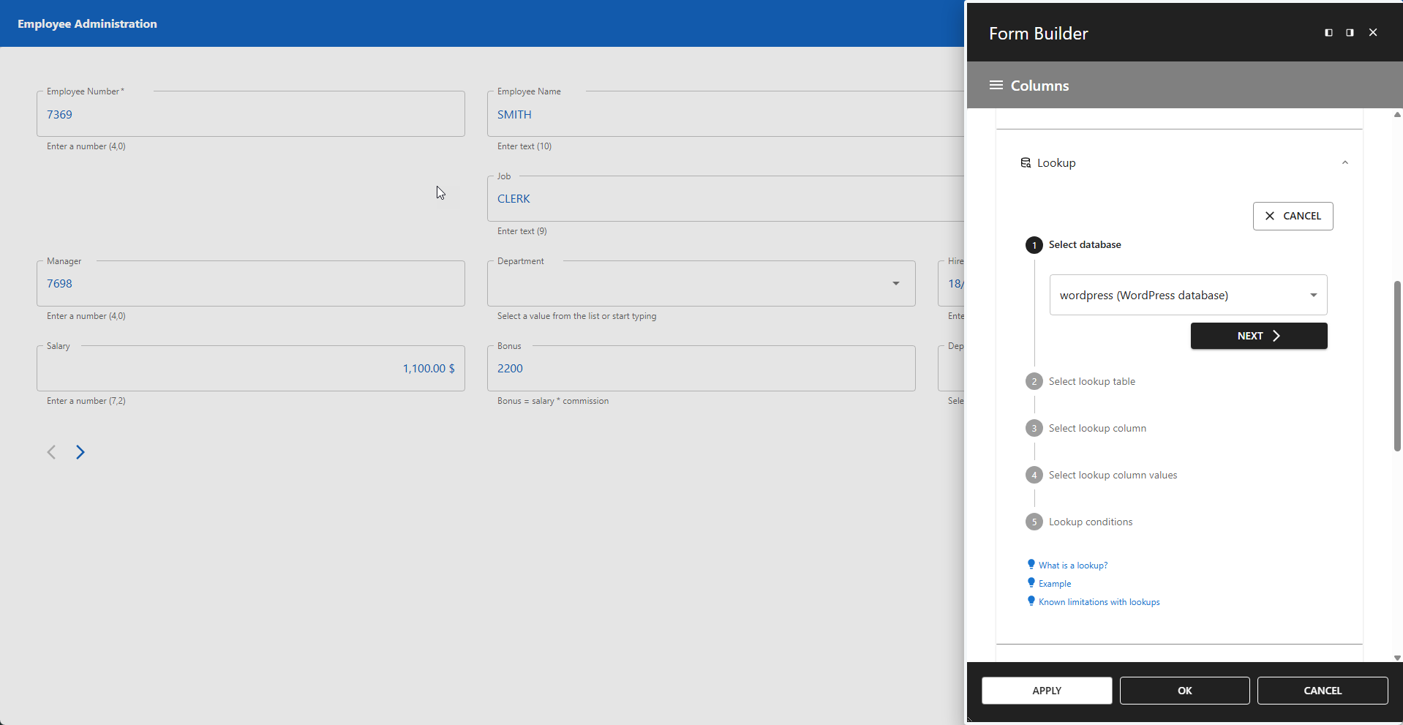Open the Known limitations with lookups link
Screen dimensions: 1403x725
[1098, 601]
